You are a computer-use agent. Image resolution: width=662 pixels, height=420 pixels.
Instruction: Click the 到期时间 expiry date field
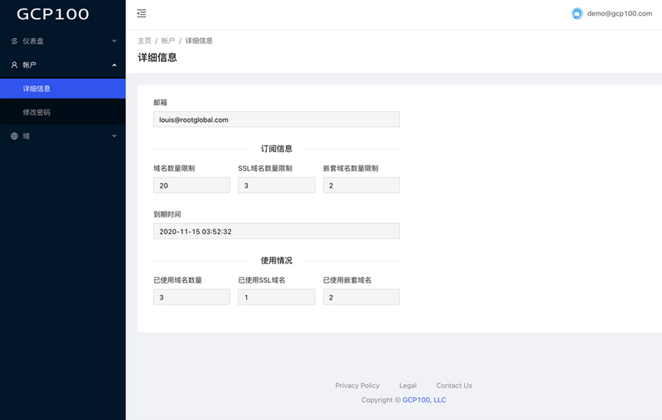[x=276, y=231]
